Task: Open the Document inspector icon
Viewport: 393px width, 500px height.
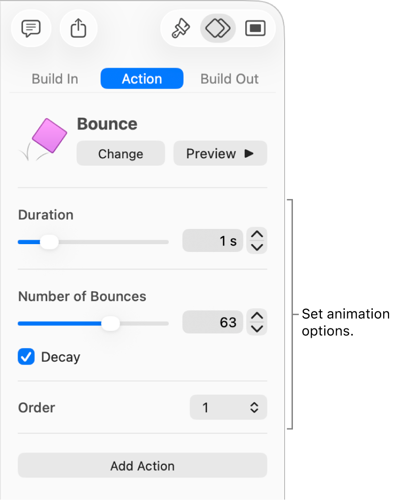Action: (255, 28)
